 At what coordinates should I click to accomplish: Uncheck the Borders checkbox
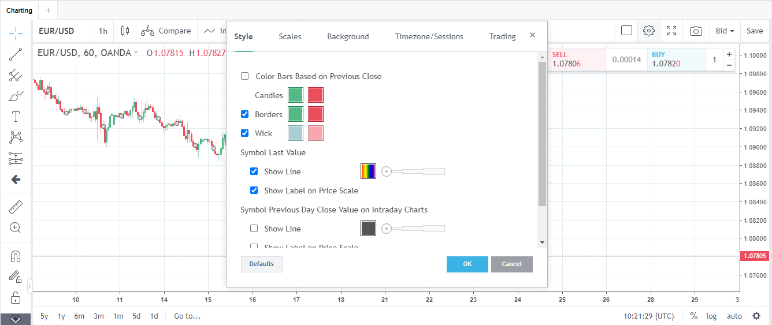[x=245, y=114]
